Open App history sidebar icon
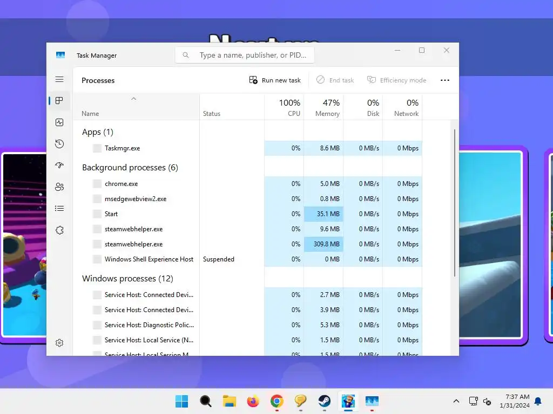 (59, 143)
